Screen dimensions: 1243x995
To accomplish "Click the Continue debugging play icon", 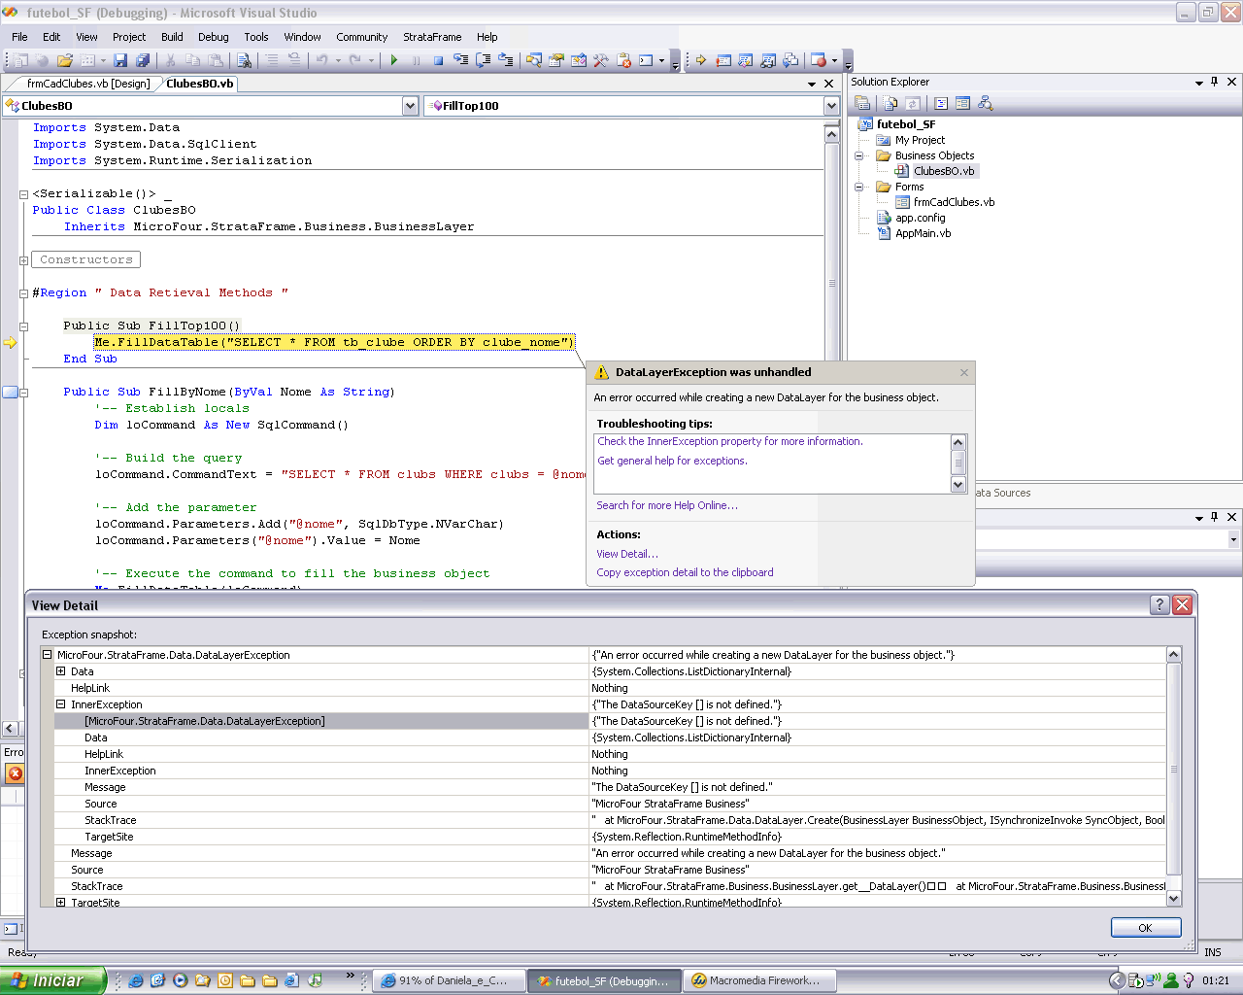I will (x=394, y=60).
